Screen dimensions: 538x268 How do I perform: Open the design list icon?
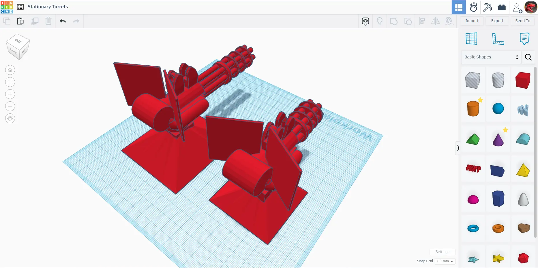click(x=20, y=7)
